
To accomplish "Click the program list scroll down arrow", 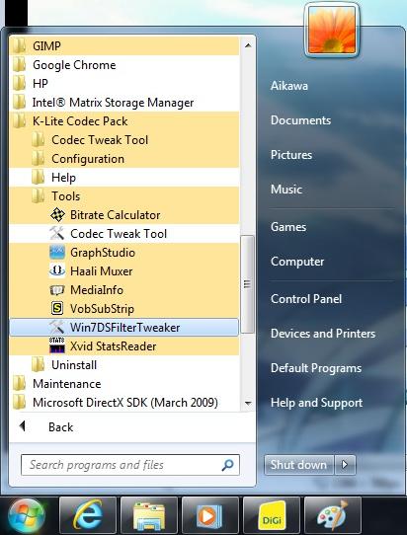I will coord(248,404).
